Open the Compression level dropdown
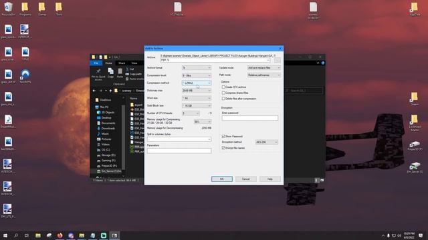 click(197, 75)
